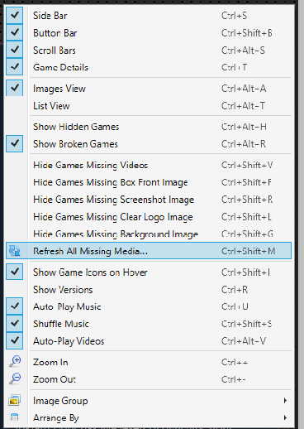304x429 pixels.
Task: Turn off Show Broken Games
Action: click(x=14, y=143)
